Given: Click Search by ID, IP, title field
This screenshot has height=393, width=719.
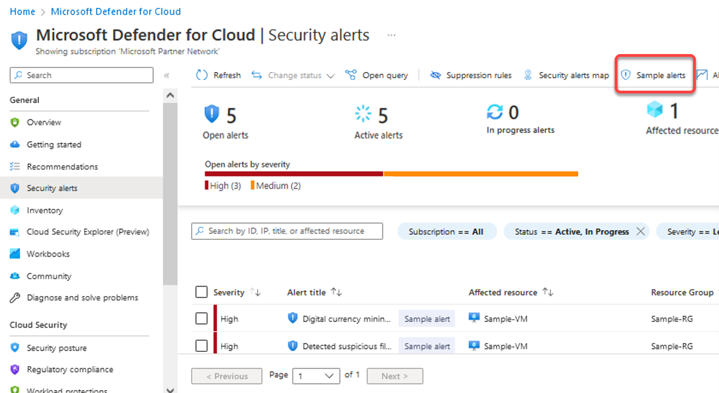Looking at the screenshot, I should click(x=287, y=231).
